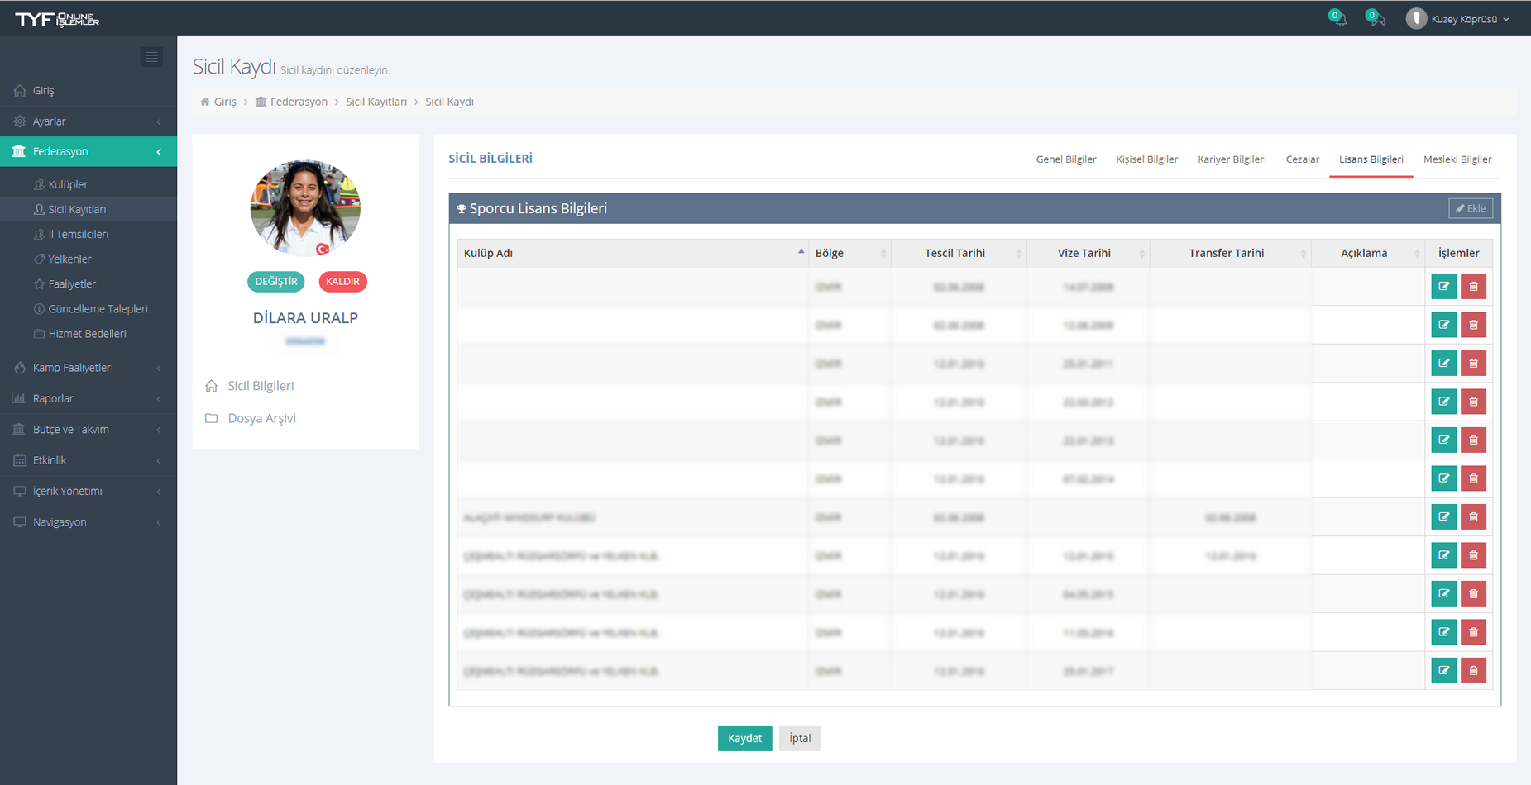The width and height of the screenshot is (1531, 785).
Task: Open the Mesleki Bilgiler tab
Action: click(x=1457, y=159)
